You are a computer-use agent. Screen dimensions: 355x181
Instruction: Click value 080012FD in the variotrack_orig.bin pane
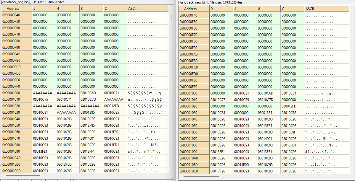(x=111, y=106)
